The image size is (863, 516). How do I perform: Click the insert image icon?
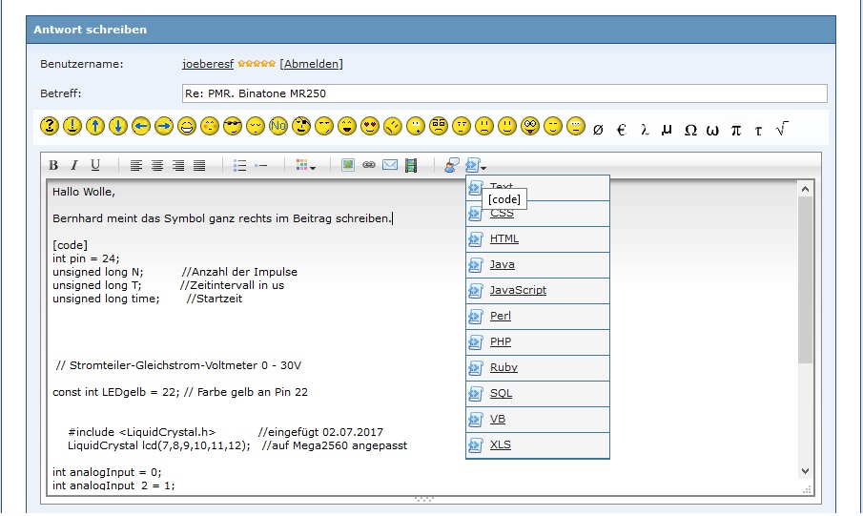click(x=348, y=166)
